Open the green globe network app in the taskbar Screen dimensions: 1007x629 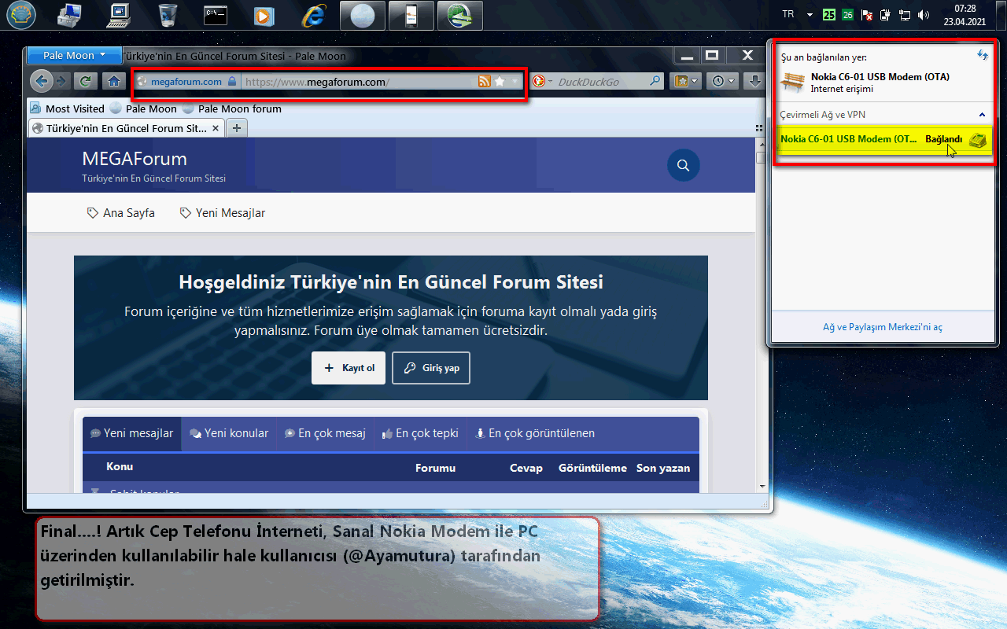tap(459, 15)
